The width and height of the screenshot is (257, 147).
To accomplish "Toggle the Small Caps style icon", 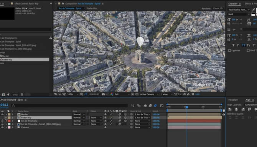I will point(249,45).
